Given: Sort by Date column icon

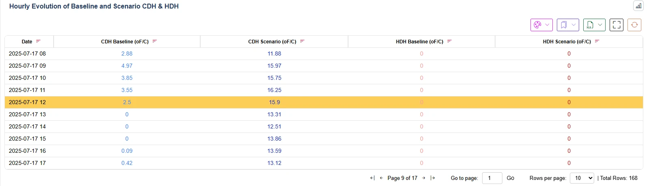Looking at the screenshot, I should [x=39, y=41].
